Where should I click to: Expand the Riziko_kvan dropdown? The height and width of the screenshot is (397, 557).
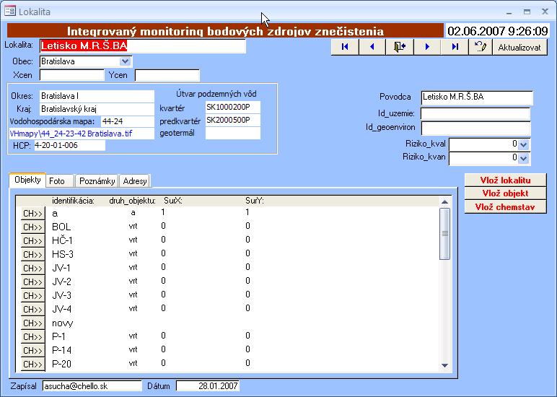[x=524, y=158]
